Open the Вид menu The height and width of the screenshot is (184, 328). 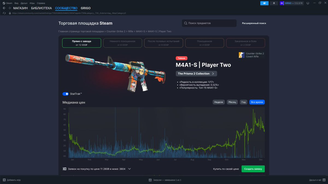point(17,3)
